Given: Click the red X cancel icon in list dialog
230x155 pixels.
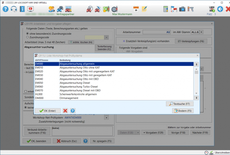Looking at the screenshot, I should pos(65,111).
